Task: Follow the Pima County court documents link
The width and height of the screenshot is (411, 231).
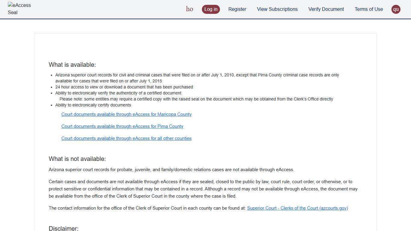Action: pos(122,126)
